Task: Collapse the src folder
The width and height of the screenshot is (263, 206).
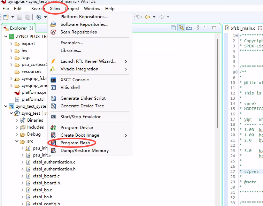Action: 17,141
